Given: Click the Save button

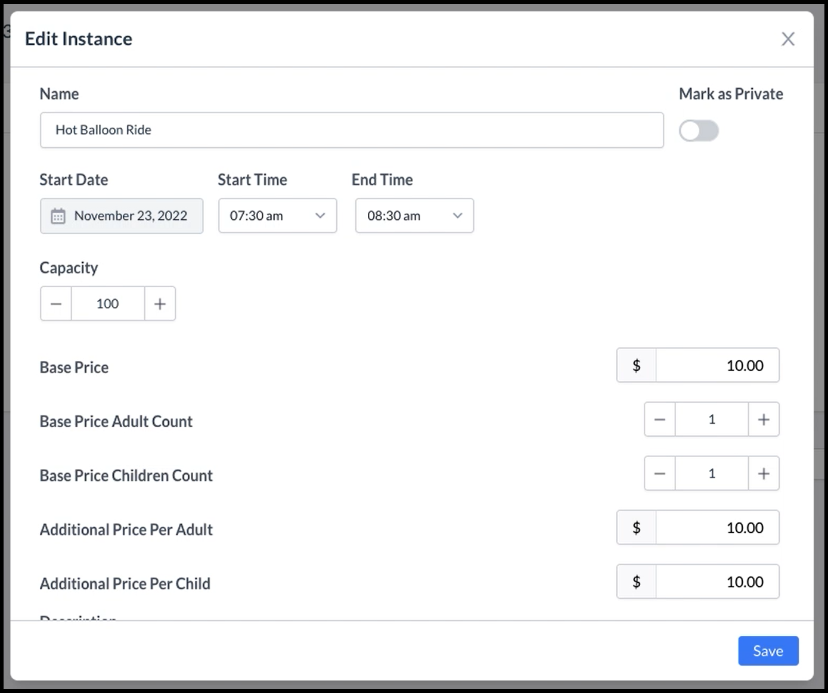Looking at the screenshot, I should click(x=768, y=651).
